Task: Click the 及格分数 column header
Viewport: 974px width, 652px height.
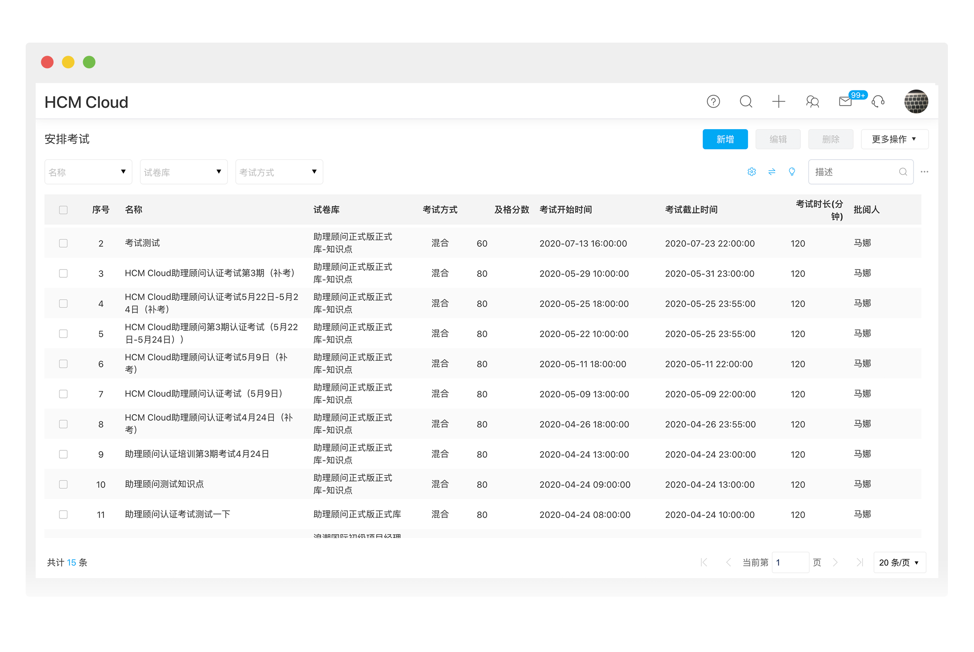Action: (512, 210)
